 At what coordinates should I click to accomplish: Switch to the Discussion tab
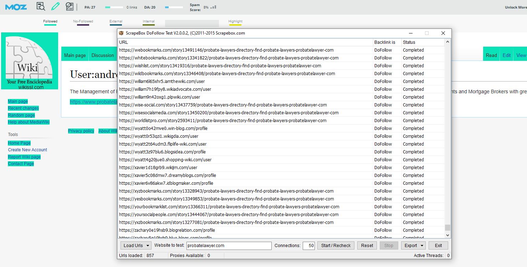tap(103, 55)
